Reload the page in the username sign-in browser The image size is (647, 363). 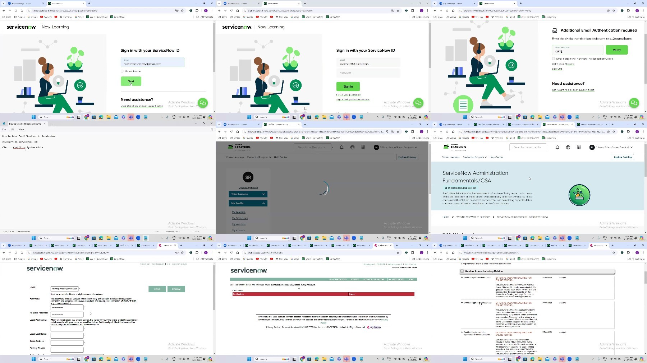pos(16,10)
